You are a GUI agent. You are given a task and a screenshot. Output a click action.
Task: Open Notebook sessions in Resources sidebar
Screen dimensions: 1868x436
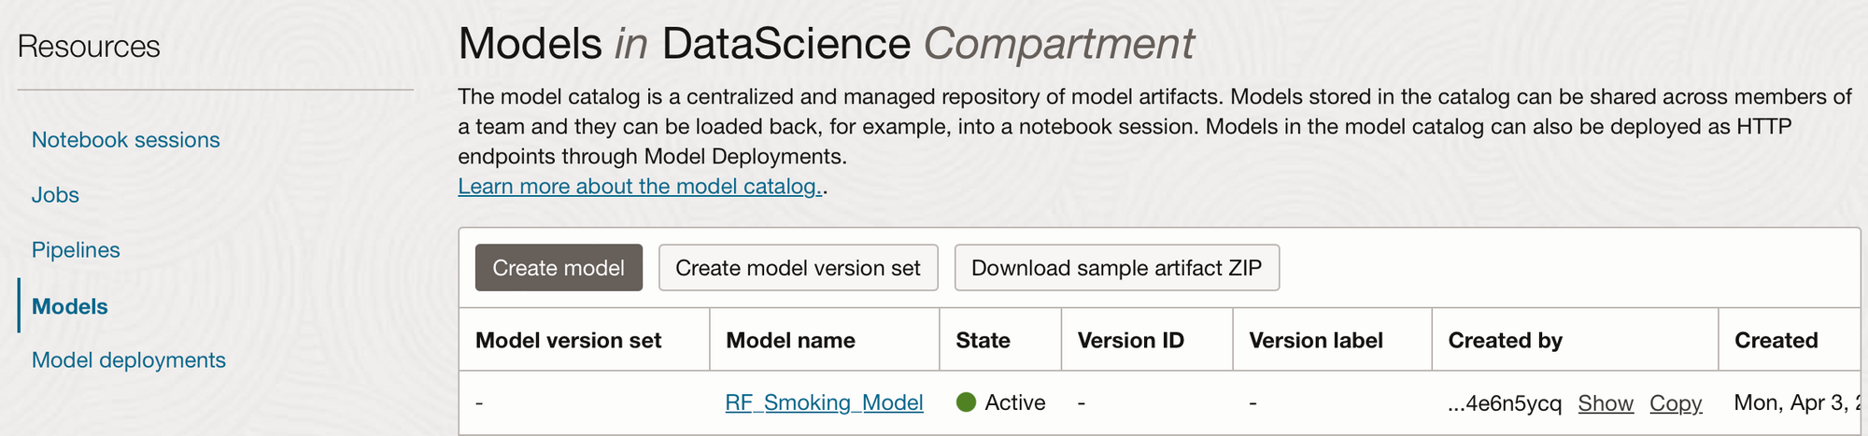coord(125,140)
